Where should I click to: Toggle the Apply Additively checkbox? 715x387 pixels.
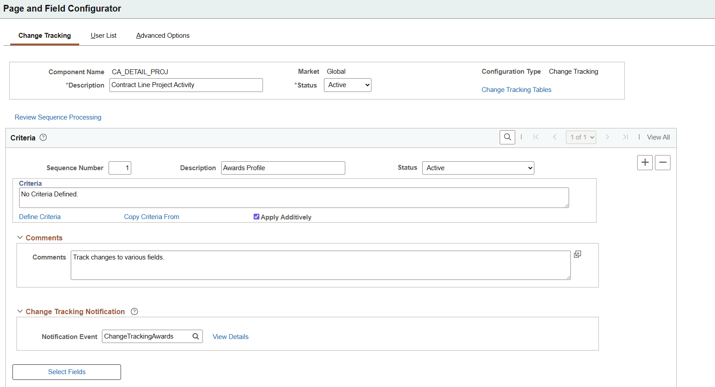(x=256, y=217)
